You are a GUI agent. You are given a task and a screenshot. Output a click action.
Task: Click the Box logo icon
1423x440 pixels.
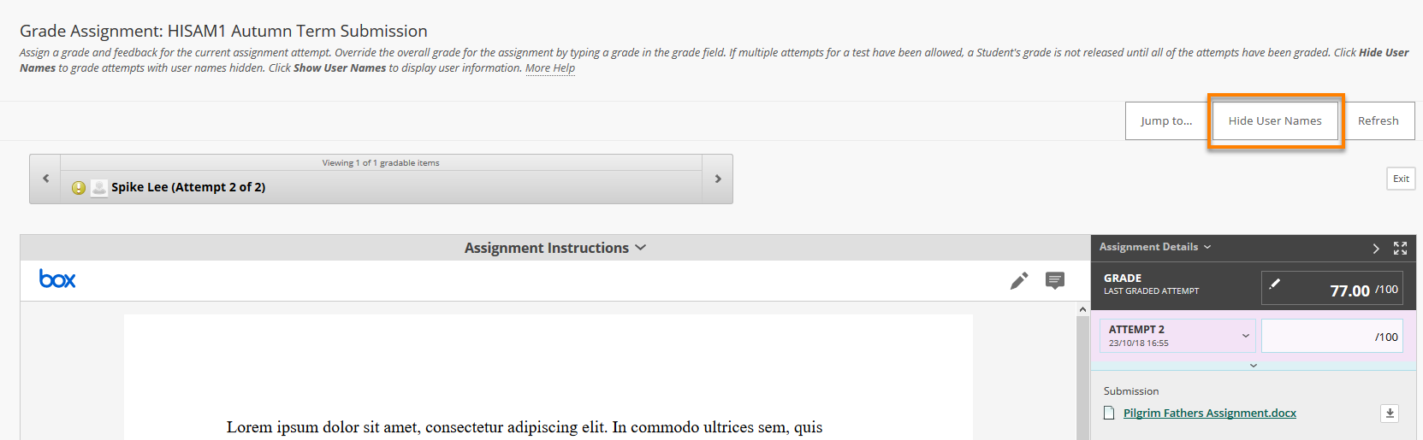57,279
